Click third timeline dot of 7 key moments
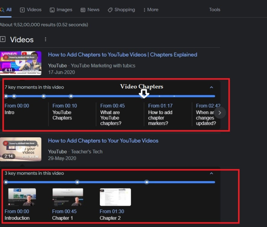 coord(44,96)
